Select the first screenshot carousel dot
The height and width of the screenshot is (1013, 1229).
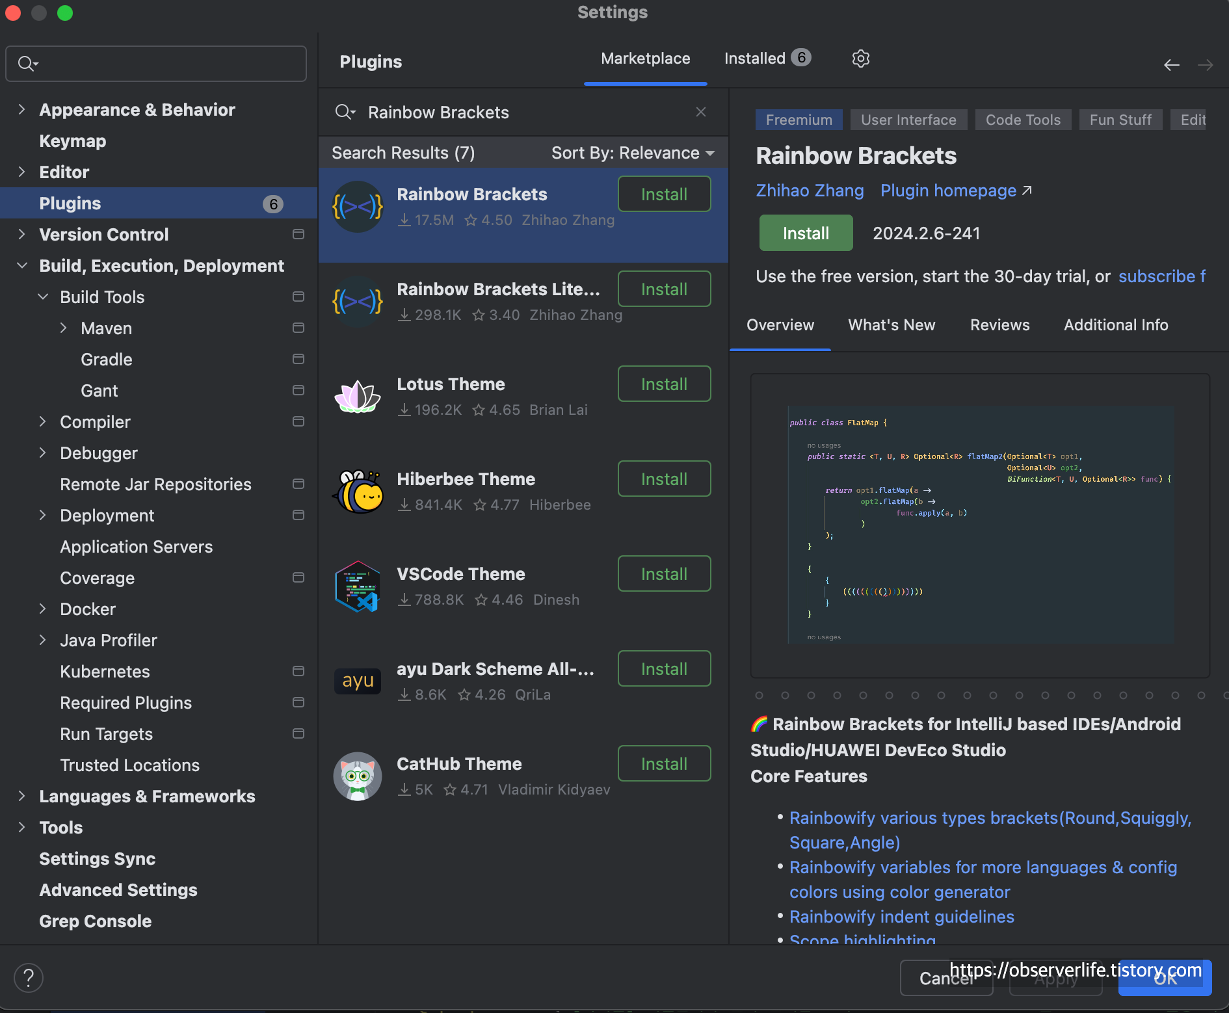[759, 695]
